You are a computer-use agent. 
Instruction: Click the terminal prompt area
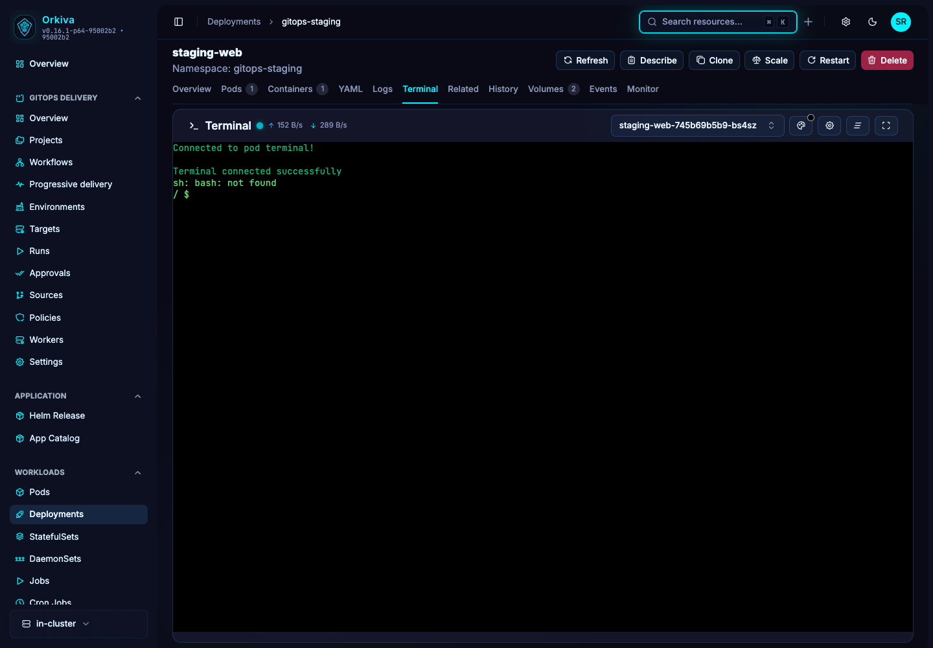click(182, 194)
